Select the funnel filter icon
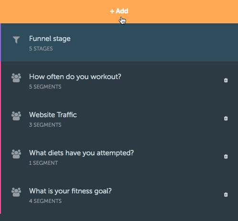238x221 pixels. (16, 40)
